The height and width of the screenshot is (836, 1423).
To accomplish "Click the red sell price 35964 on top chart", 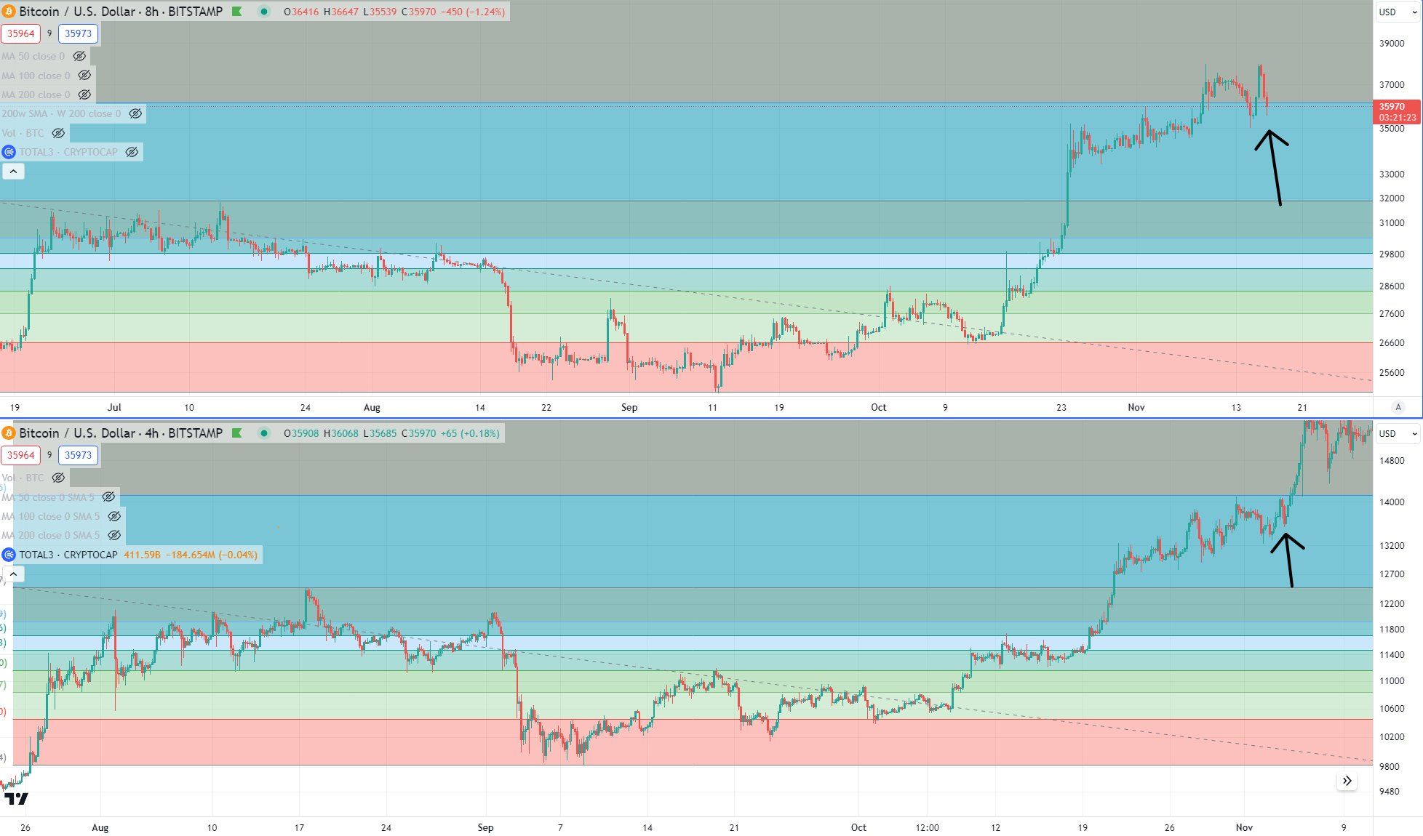I will pyautogui.click(x=21, y=33).
